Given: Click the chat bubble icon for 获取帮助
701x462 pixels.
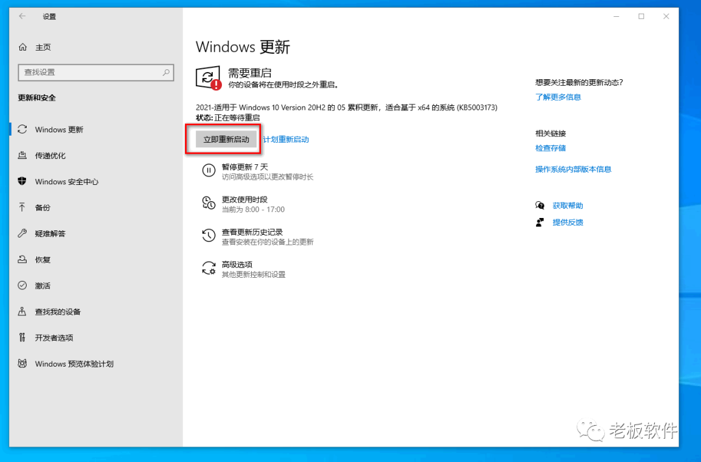Looking at the screenshot, I should [x=540, y=206].
